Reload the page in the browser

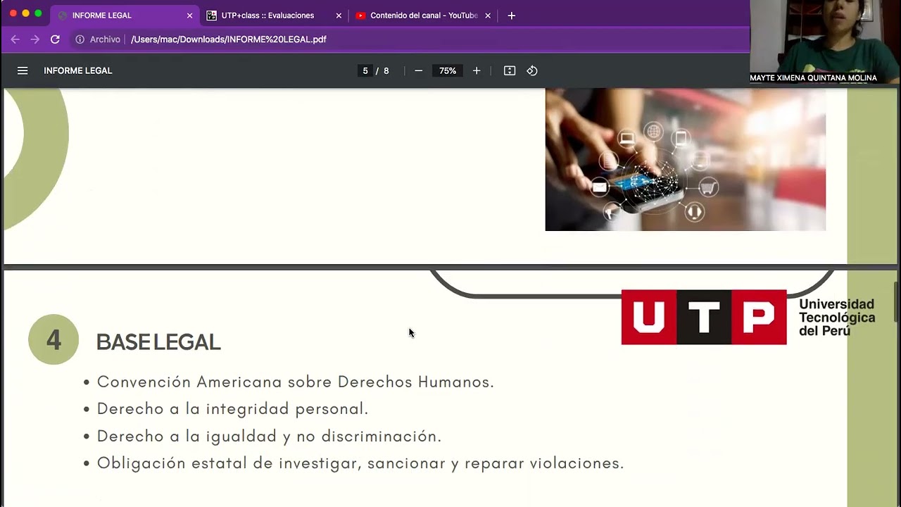pyautogui.click(x=55, y=39)
